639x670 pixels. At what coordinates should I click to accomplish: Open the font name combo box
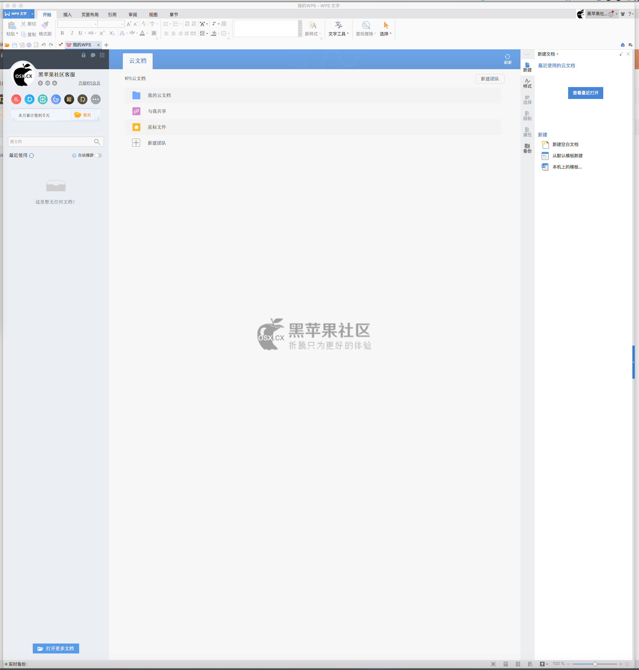tap(77, 24)
